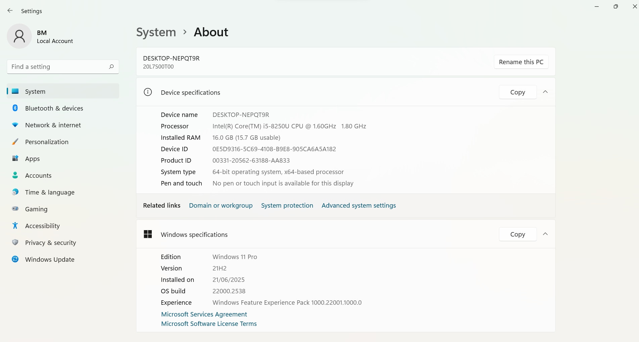Open the Accounts settings category

(x=63, y=175)
